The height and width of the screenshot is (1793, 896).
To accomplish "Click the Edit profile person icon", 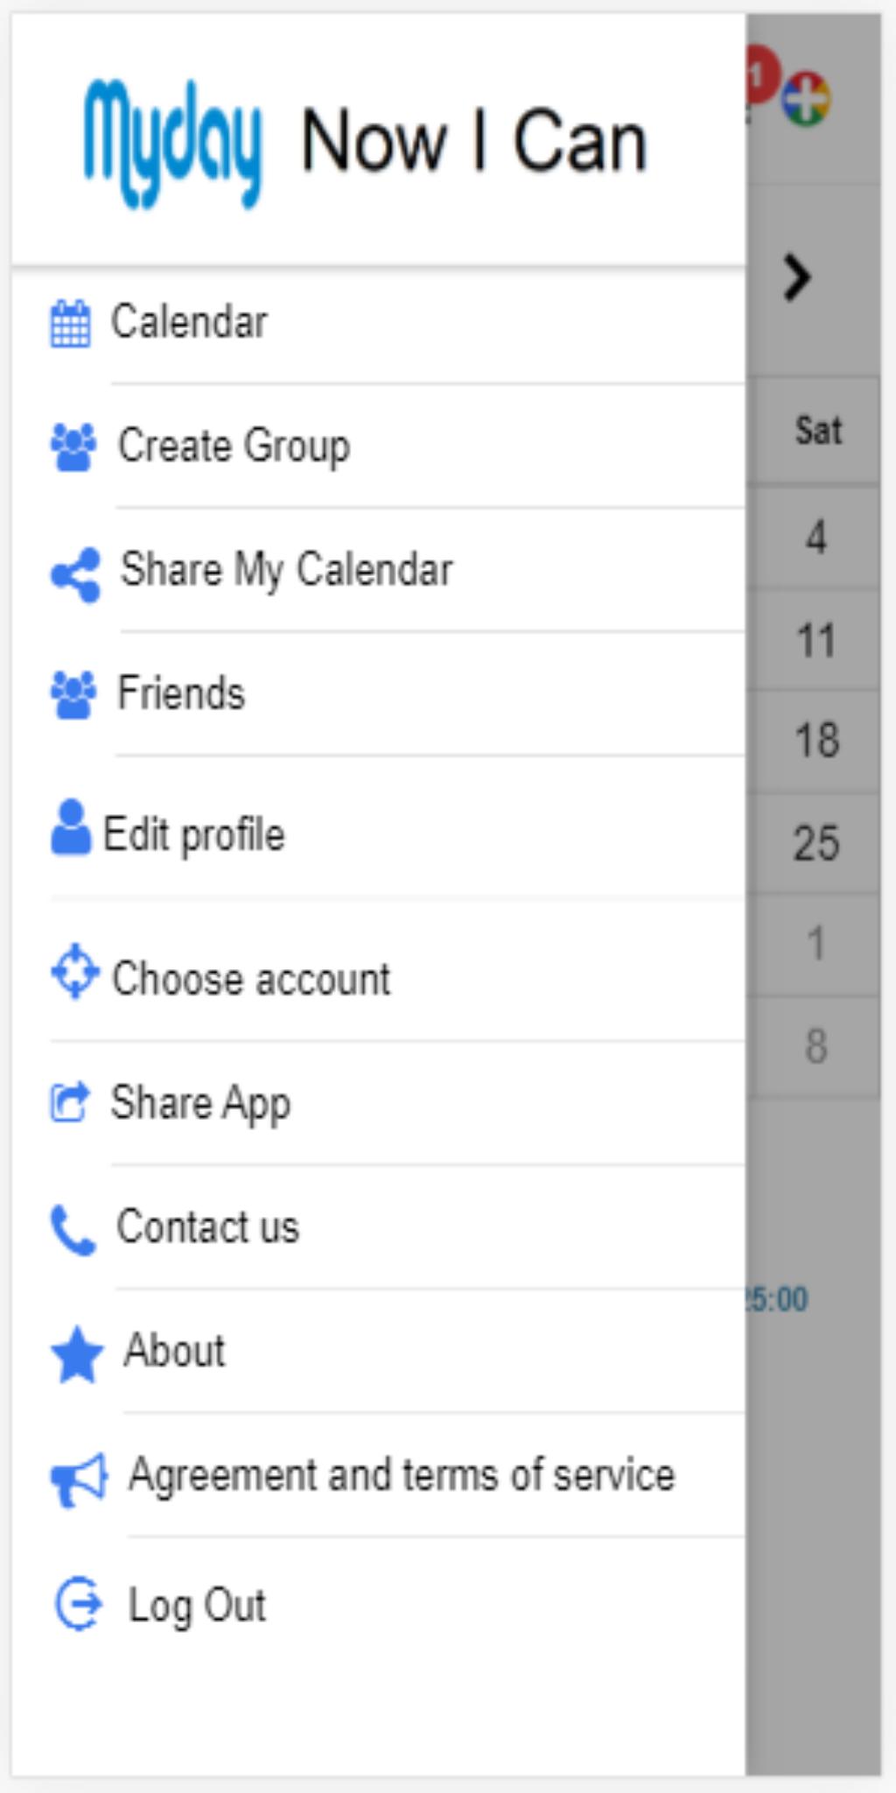I will pyautogui.click(x=70, y=826).
